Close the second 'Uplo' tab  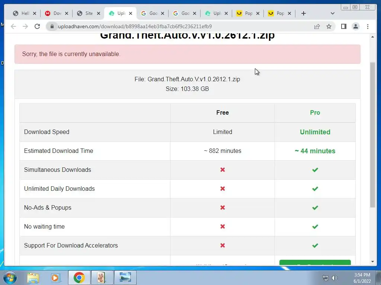click(x=226, y=13)
